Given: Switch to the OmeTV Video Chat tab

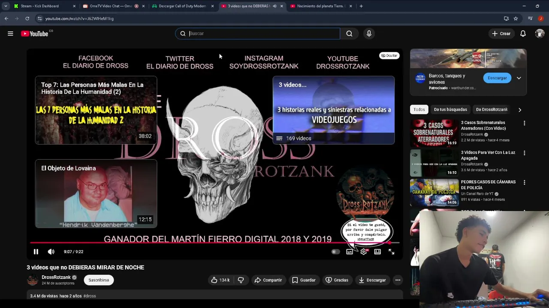Looking at the screenshot, I should coord(113,6).
